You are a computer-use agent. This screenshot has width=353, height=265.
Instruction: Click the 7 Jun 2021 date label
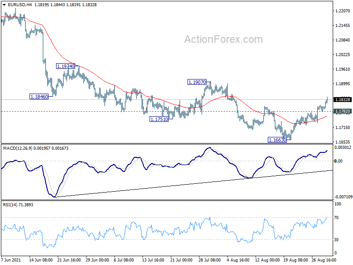(x=11, y=260)
